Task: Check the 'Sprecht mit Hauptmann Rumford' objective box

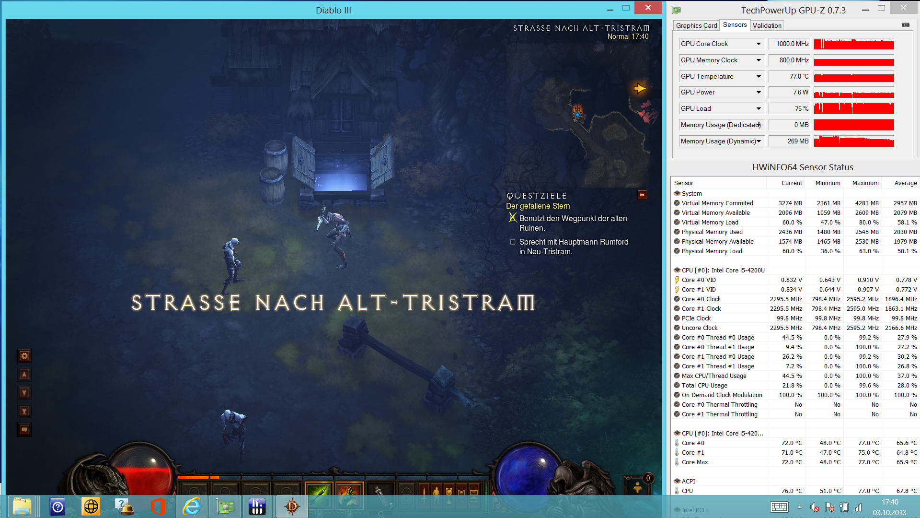Action: pyautogui.click(x=513, y=242)
